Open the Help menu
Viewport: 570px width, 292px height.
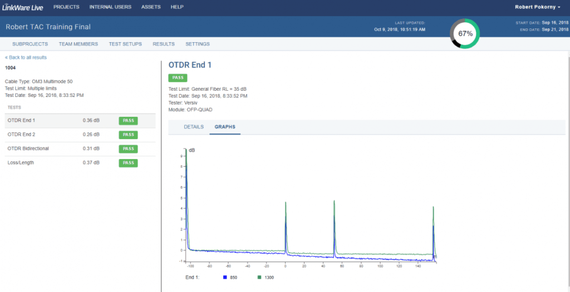point(177,7)
